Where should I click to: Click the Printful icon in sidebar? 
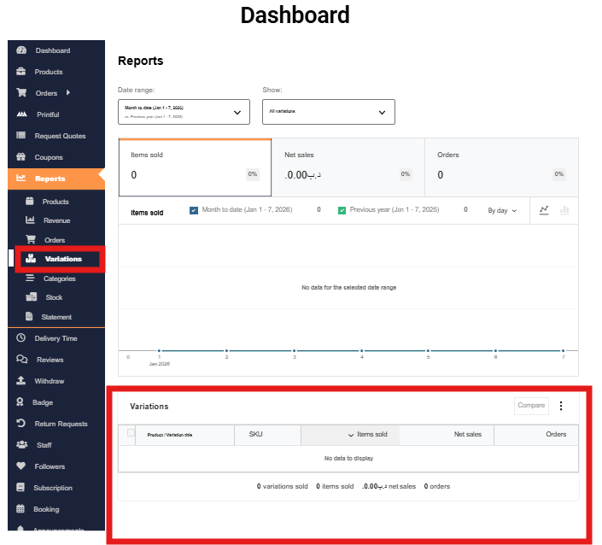coord(21,114)
